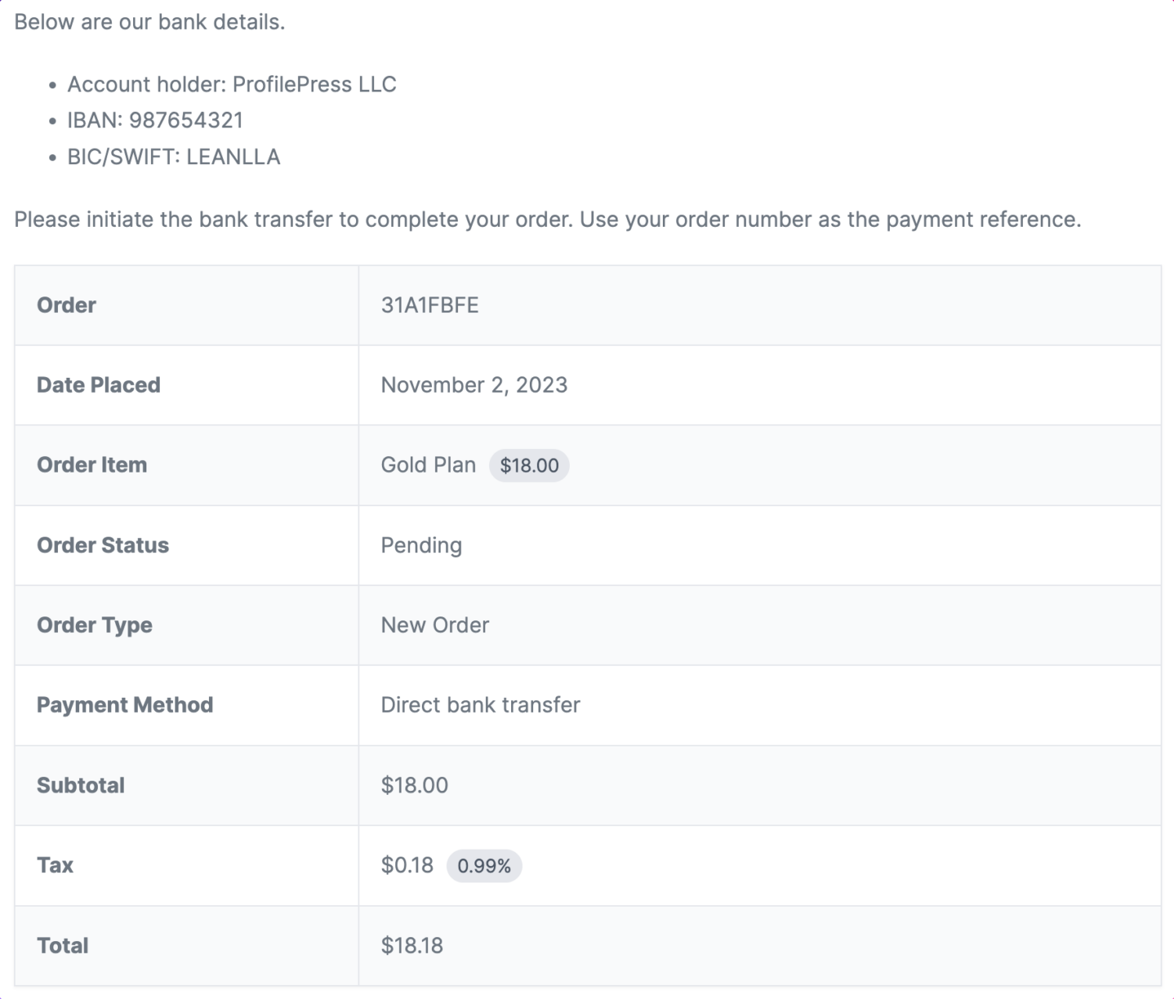Click the IBAN number 987654321
The height and width of the screenshot is (999, 1174).
click(186, 120)
